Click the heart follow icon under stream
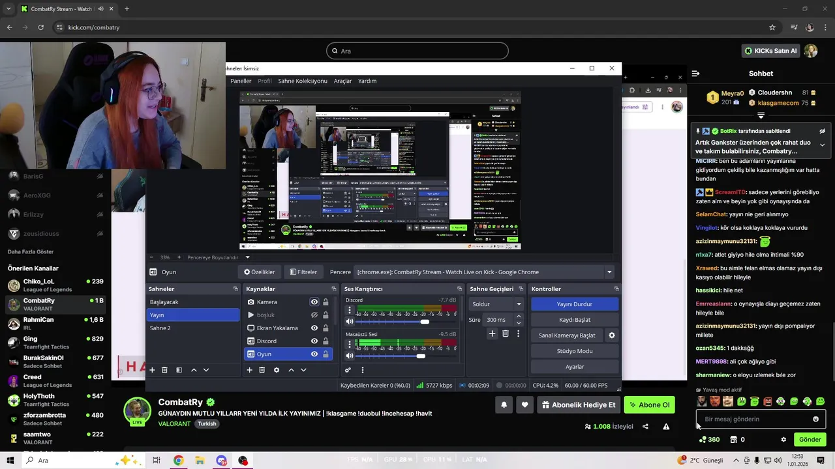Image resolution: width=835 pixels, height=469 pixels. [x=524, y=405]
